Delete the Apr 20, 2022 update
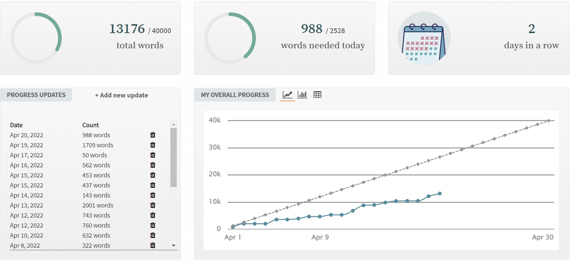This screenshot has height=261, width=570. pyautogui.click(x=153, y=135)
